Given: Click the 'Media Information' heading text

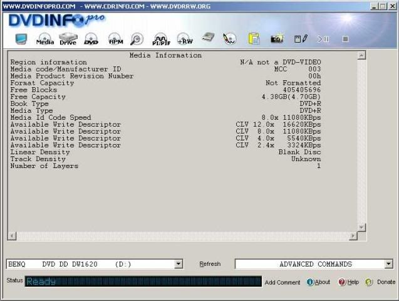Looking at the screenshot, I should pos(165,55).
